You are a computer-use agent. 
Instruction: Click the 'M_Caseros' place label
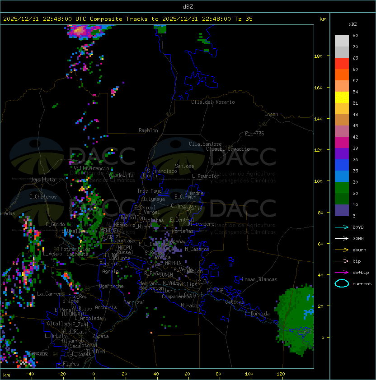197,249
